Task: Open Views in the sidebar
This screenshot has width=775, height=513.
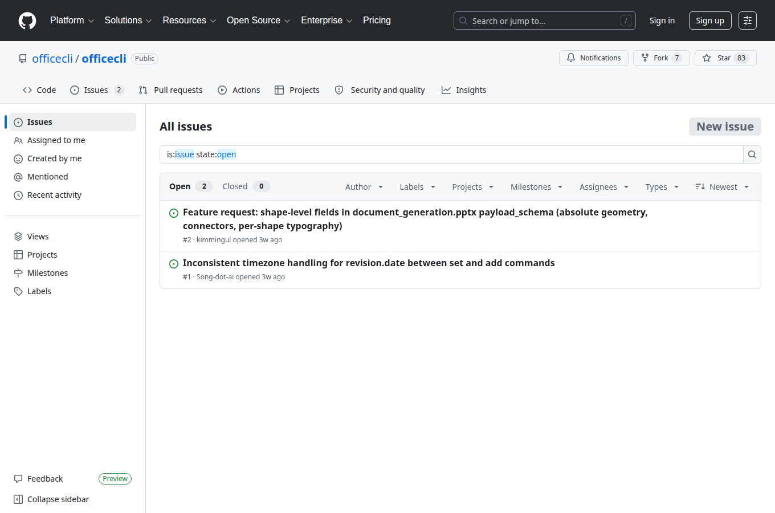Action: [x=72, y=237]
